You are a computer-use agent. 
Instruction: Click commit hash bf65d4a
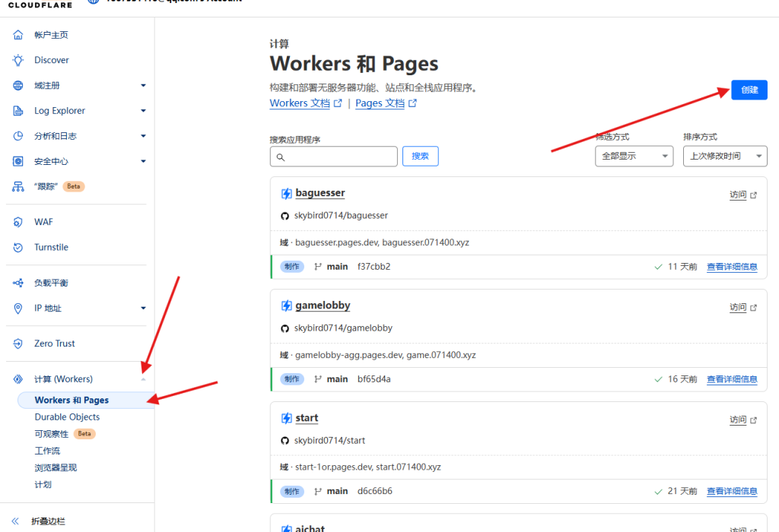(374, 379)
